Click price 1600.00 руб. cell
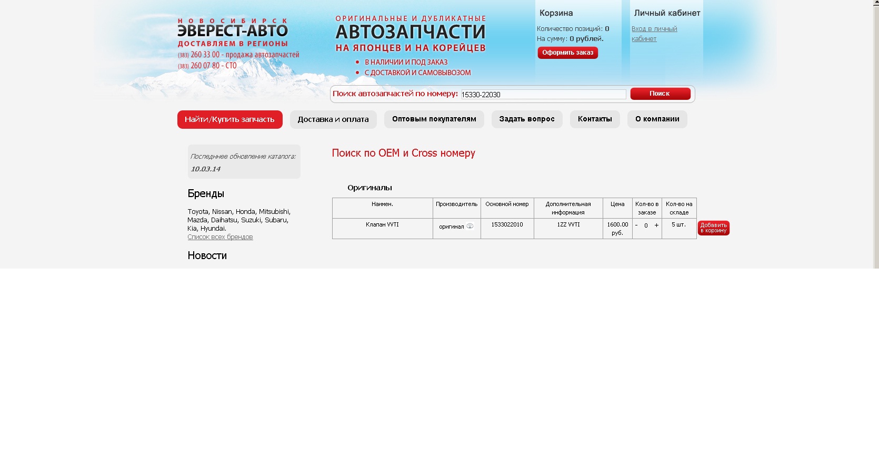Screen dimensions: 879x473 point(617,229)
